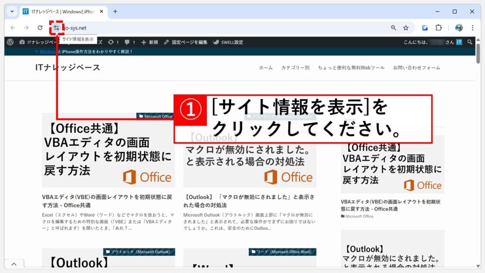Viewport: 485px width, 273px height.
Task: Open sidebar Outlook マクロが無効 thumbnail
Action: point(393,249)
